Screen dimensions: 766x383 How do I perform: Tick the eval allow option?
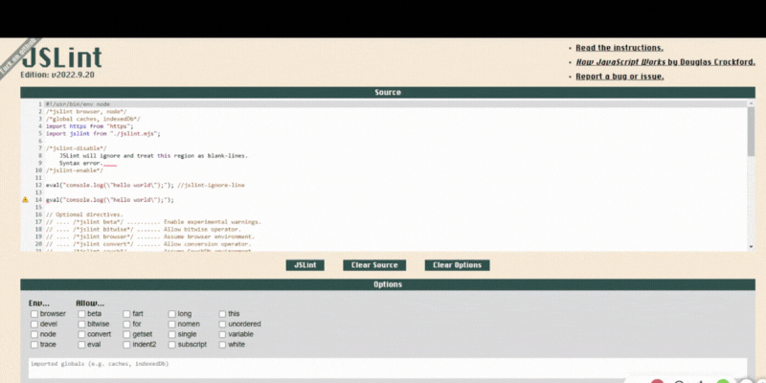point(81,345)
